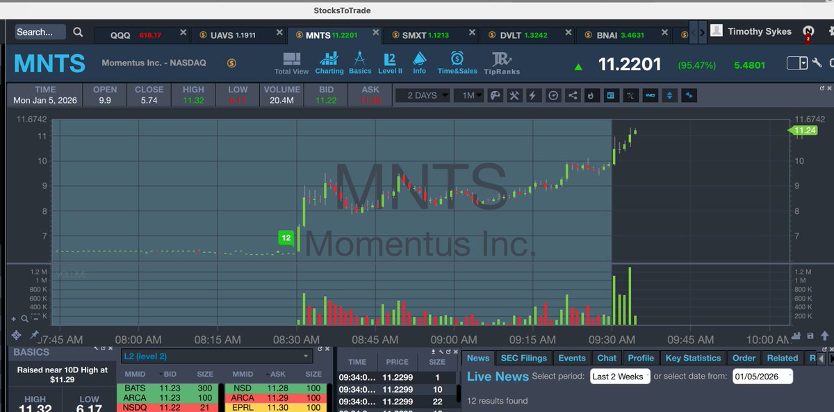Close the QQQ ticker tab
Image resolution: width=834 pixels, height=412 pixels.
click(183, 32)
